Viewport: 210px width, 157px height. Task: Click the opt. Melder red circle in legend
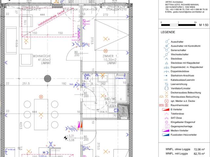tap(166, 101)
